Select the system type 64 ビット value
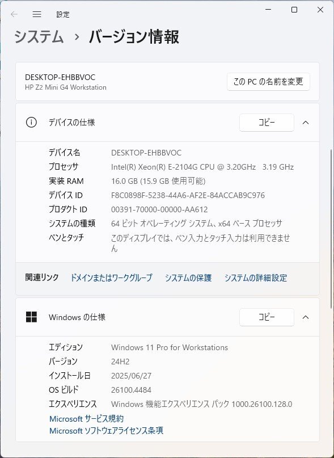This screenshot has height=458, width=334. click(x=197, y=224)
